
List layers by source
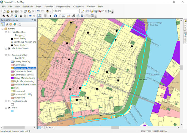[7, 24]
